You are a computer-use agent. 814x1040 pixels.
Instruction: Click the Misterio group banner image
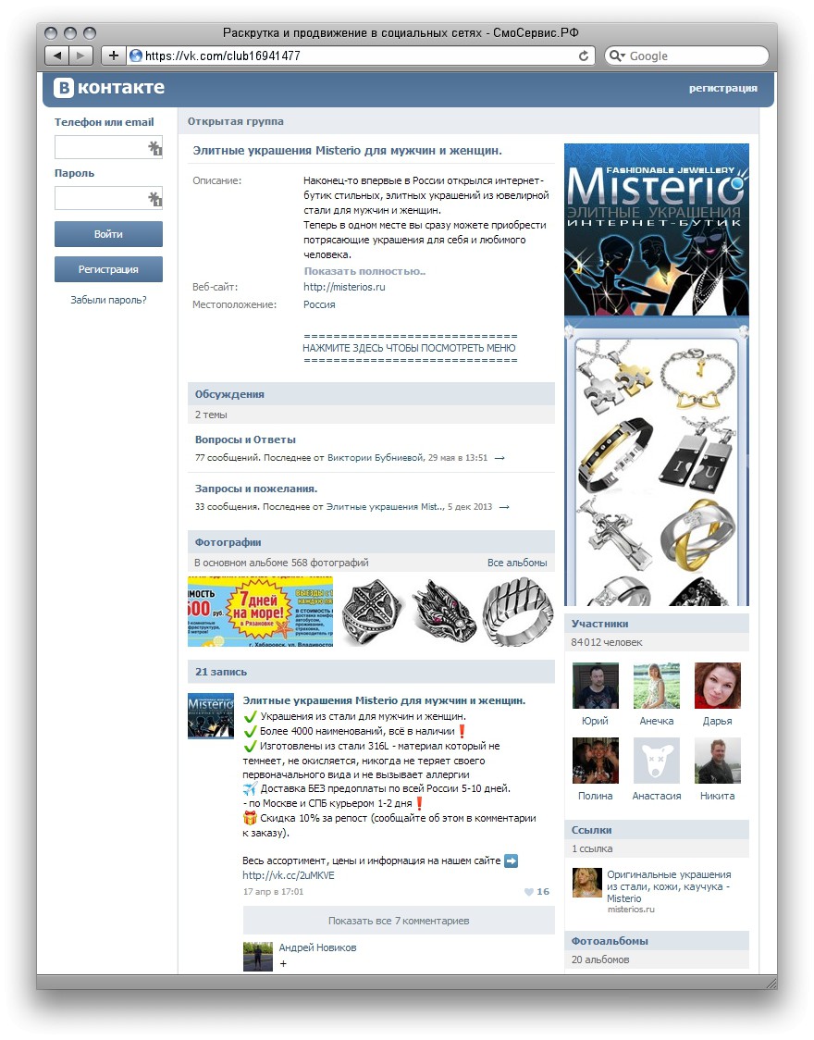tap(656, 229)
